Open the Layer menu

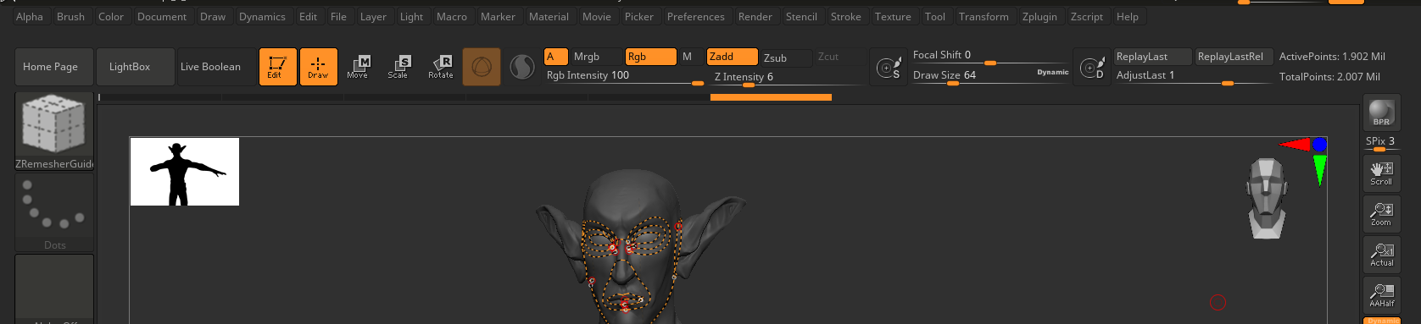373,16
